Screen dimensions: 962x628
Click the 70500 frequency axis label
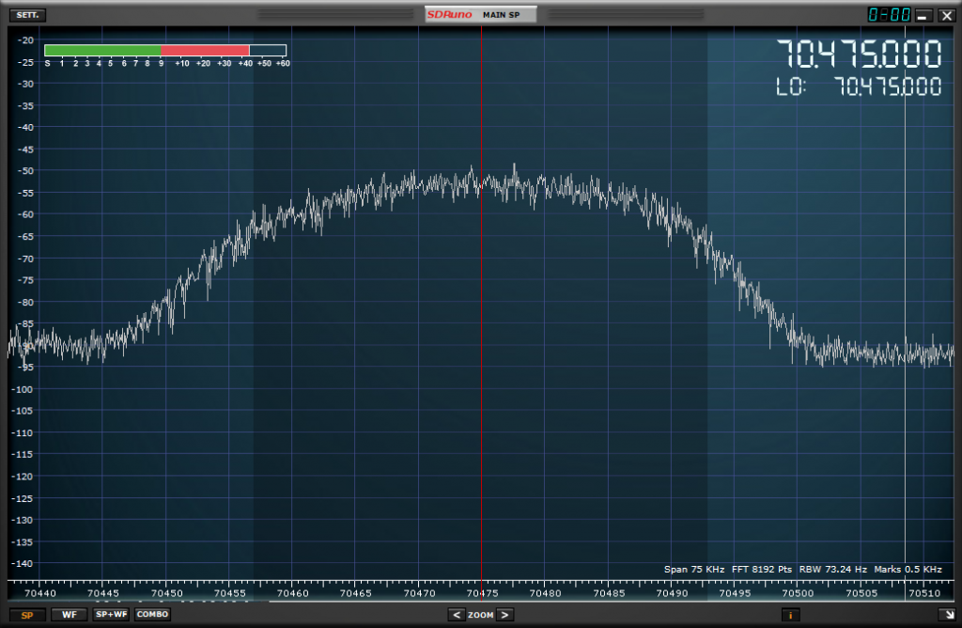pyautogui.click(x=799, y=593)
